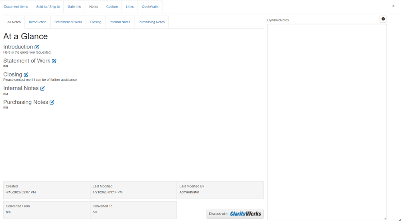
Task: Edit the Statement of Work note icon
Action: 54,61
